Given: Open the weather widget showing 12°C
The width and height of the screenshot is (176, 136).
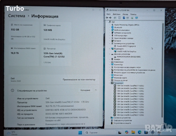Looking at the screenshot, I should point(12,133).
